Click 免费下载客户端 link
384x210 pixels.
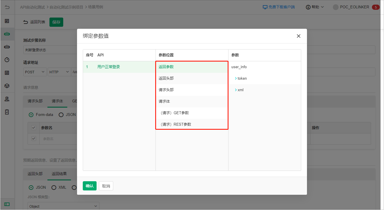(x=281, y=7)
